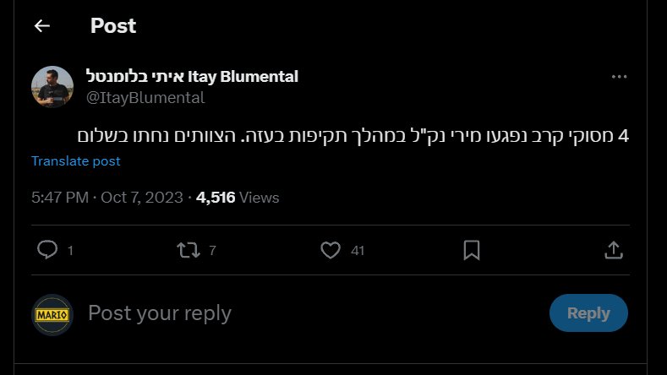Click the Hebrew post text

tap(353, 135)
